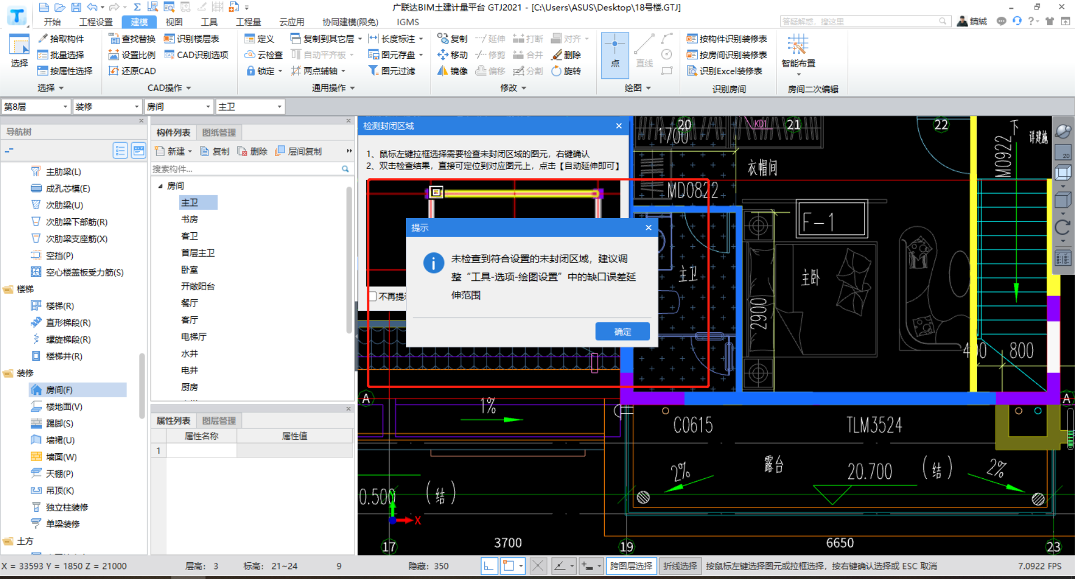Click the 镜像 tool
Screen dimensions: 1075x579
point(452,71)
